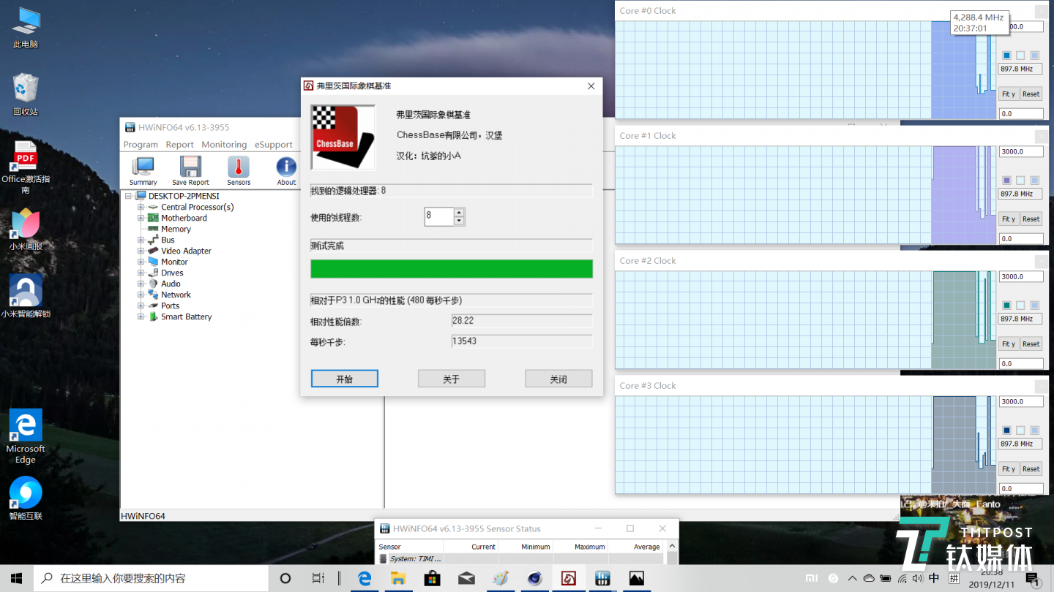
Task: Expand the Central Processor(s) tree node
Action: (x=141, y=207)
